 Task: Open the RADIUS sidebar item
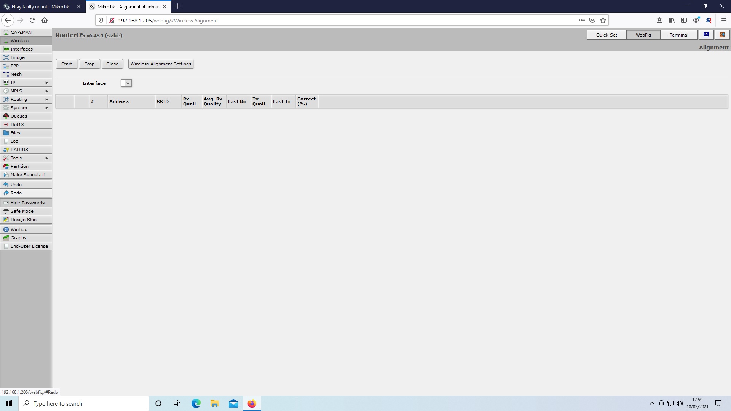click(x=19, y=150)
